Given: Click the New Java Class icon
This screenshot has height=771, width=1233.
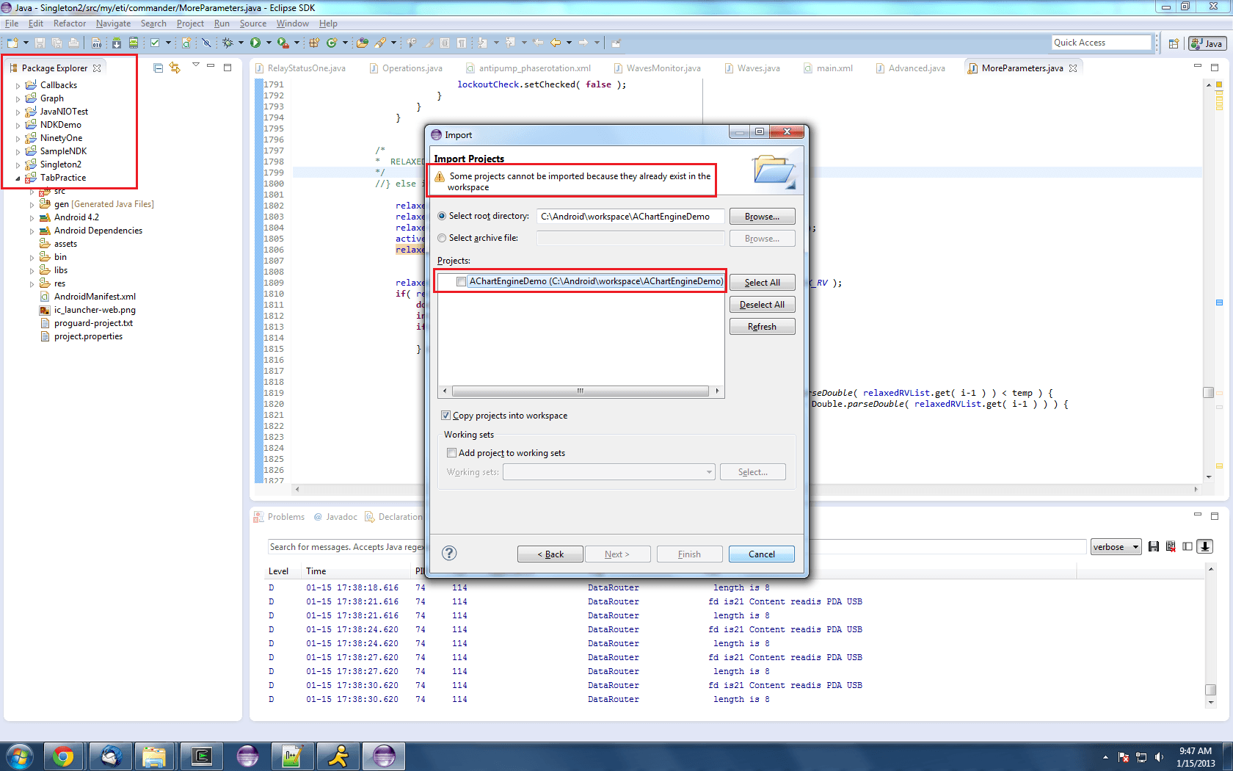Looking at the screenshot, I should tap(332, 43).
